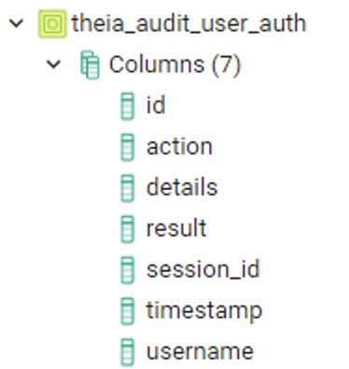Collapse the theia_audit_user_auth table node
This screenshot has width=349, height=369.
pos(16,23)
